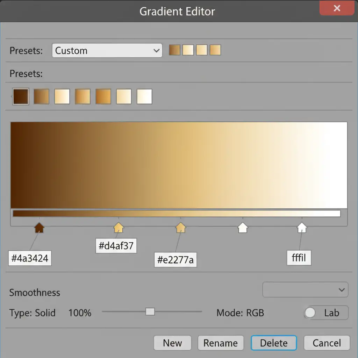Select the gold #d4af37 color stop
358x358 pixels.
click(x=119, y=228)
